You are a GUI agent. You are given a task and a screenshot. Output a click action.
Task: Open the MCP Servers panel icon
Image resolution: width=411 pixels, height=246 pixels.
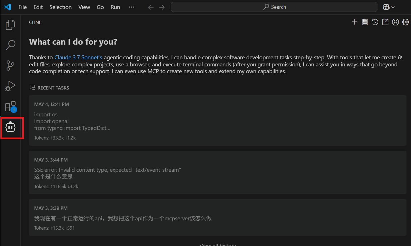[x=365, y=22]
